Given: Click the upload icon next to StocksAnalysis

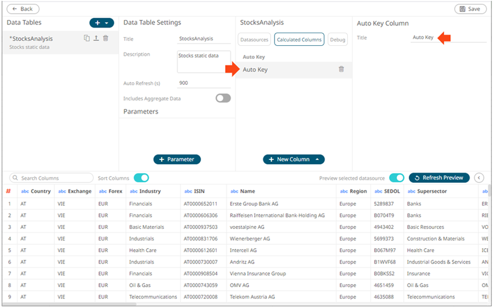Looking at the screenshot, I should click(96, 38).
